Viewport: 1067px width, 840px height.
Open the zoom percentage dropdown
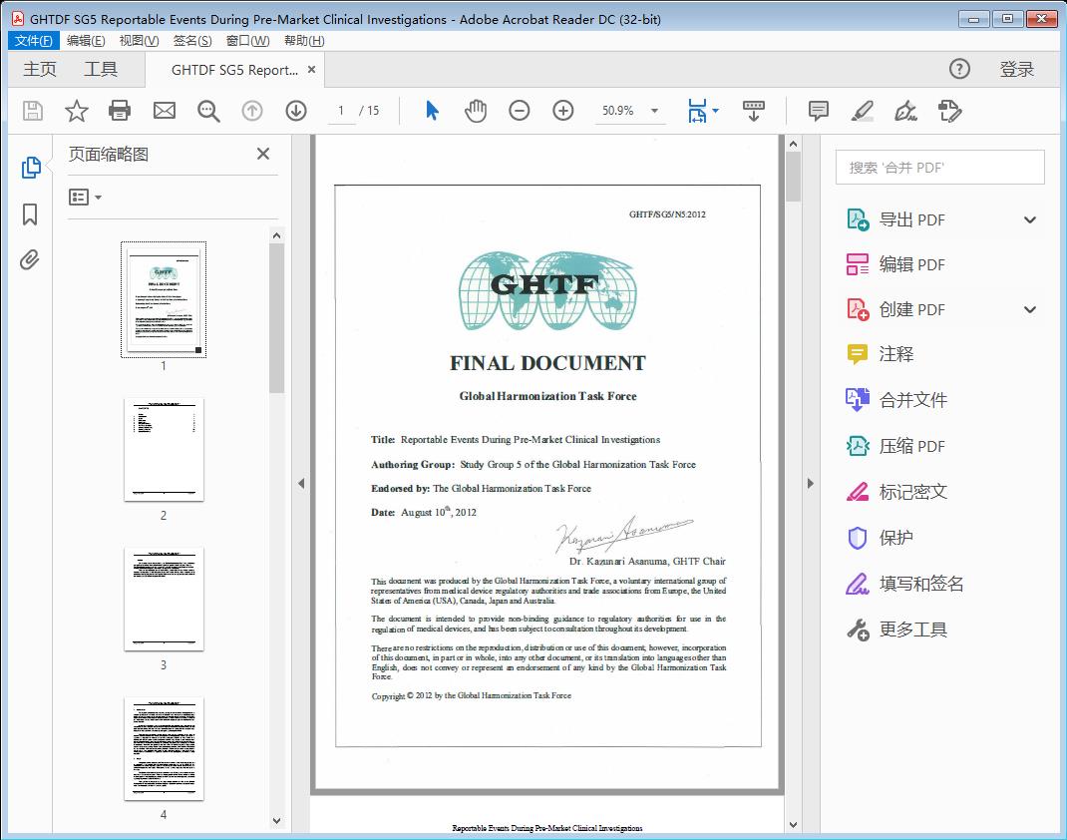coord(653,111)
